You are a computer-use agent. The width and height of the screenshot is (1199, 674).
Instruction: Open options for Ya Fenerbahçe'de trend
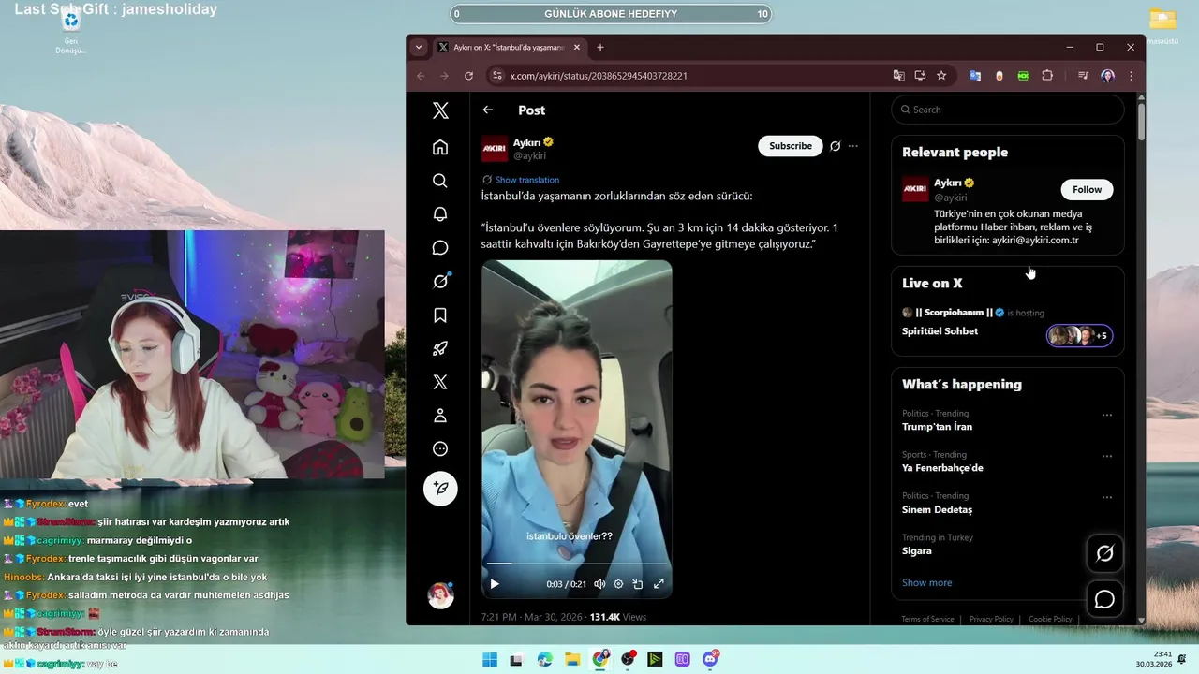(x=1107, y=456)
